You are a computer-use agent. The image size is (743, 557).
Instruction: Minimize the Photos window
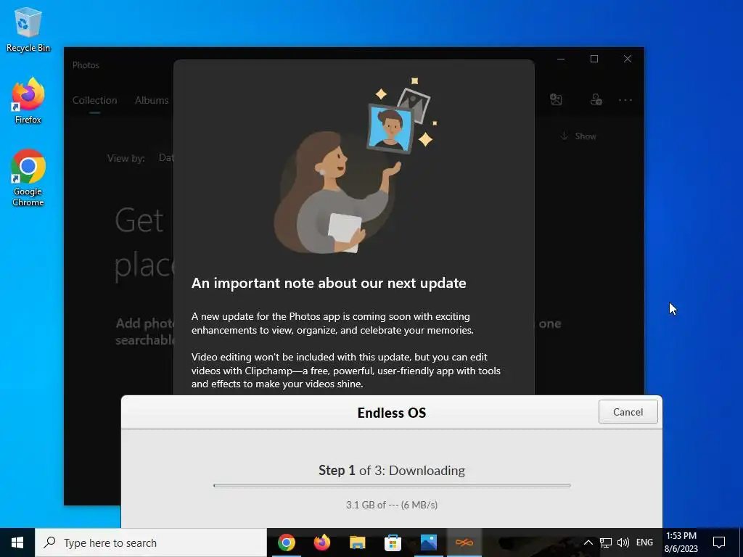coord(561,59)
